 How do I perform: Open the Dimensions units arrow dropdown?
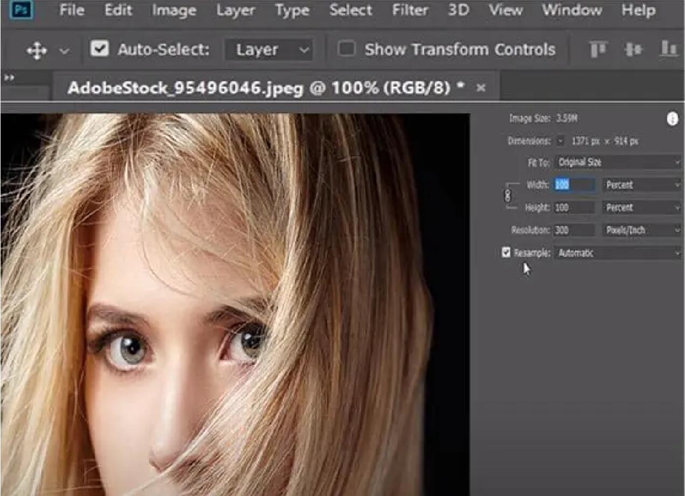click(x=561, y=141)
